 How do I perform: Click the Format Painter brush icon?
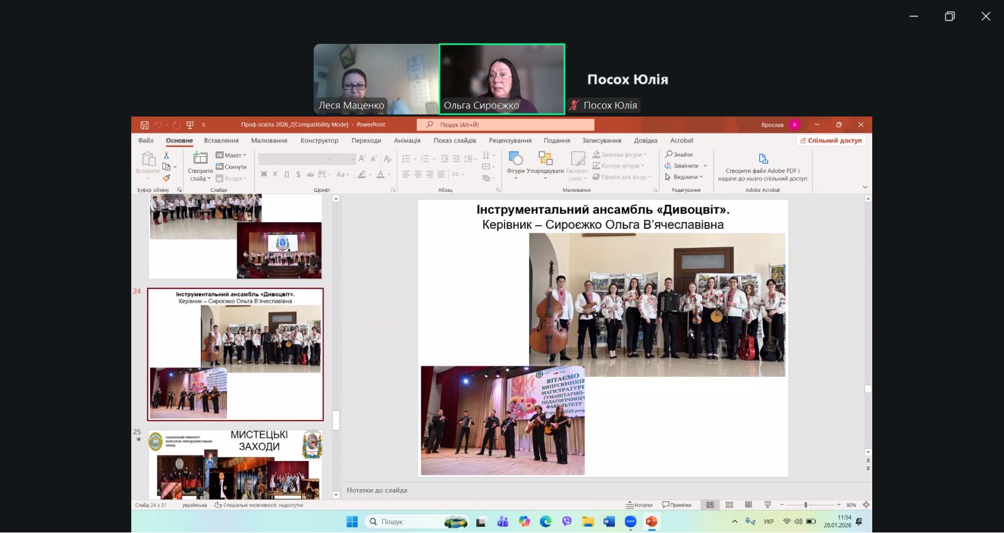pyautogui.click(x=166, y=178)
